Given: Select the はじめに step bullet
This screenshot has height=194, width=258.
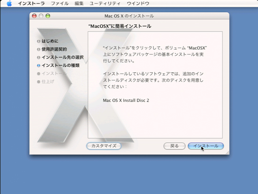Looking at the screenshot, I should click(x=38, y=41).
